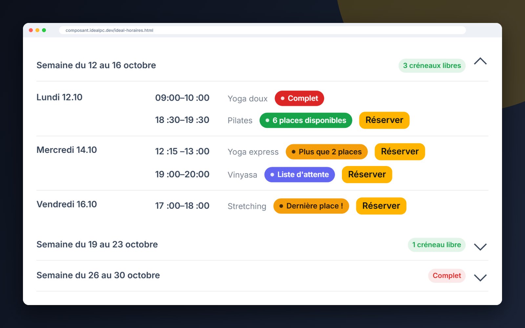Click Réserver for the Vinyasa session
The width and height of the screenshot is (525, 328).
click(x=367, y=174)
